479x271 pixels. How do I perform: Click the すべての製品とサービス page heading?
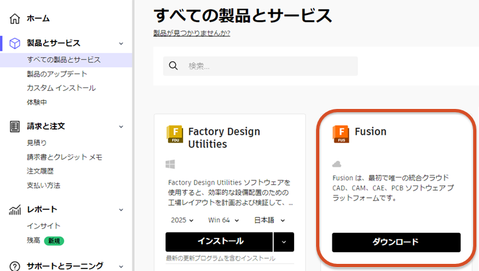click(x=243, y=16)
